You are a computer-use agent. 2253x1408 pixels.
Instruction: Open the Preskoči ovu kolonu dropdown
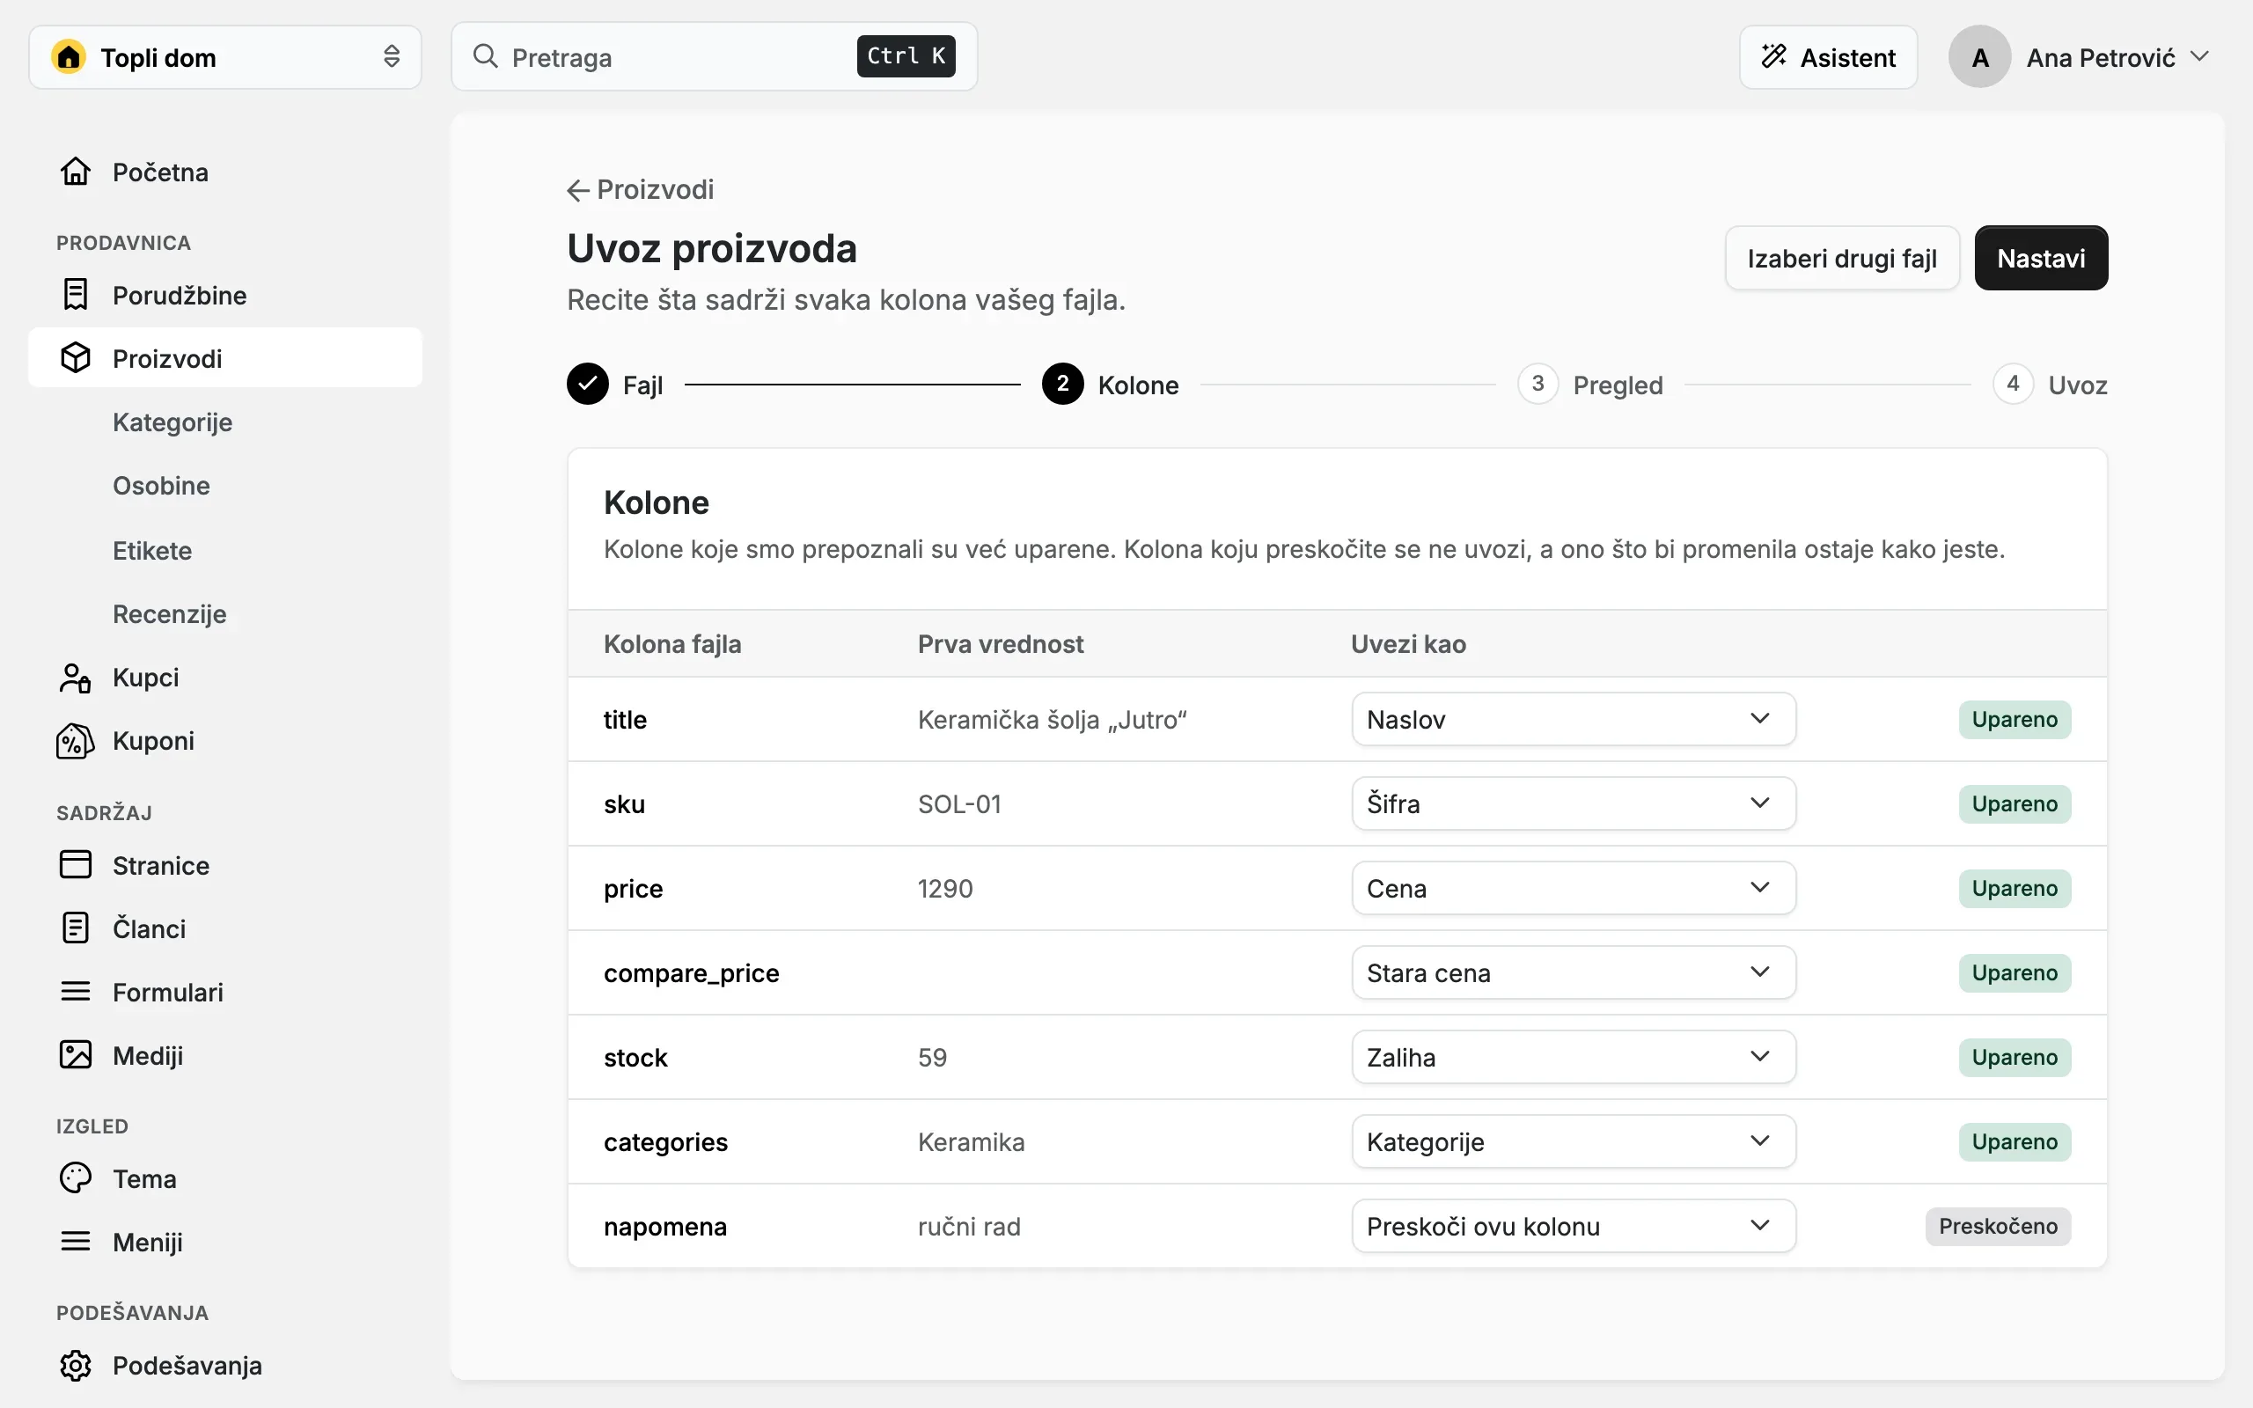[x=1574, y=1227]
